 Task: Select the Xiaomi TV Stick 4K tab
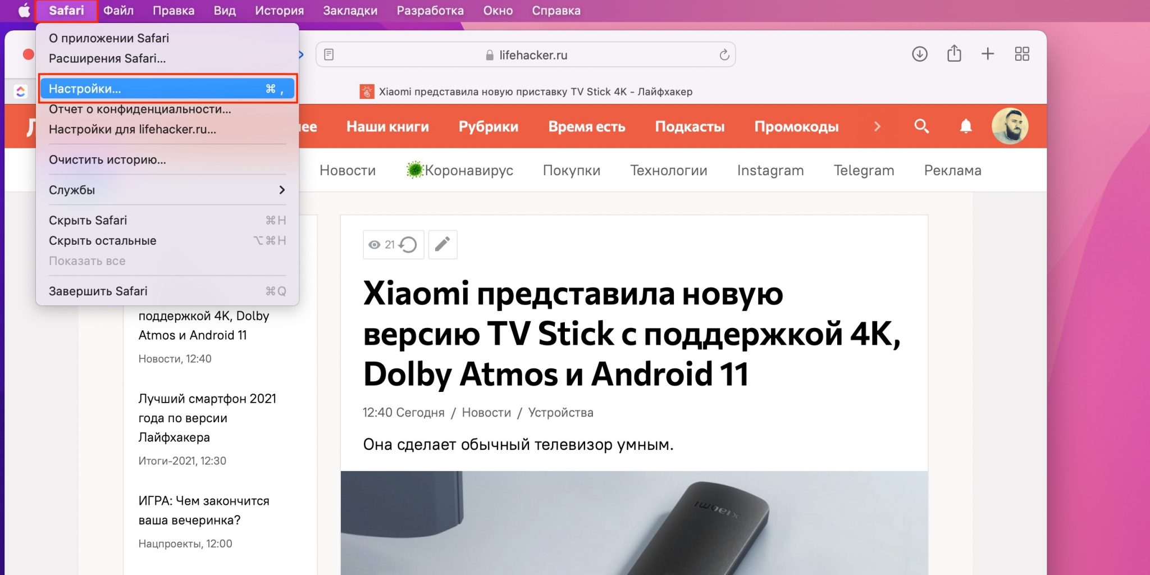[x=526, y=92]
